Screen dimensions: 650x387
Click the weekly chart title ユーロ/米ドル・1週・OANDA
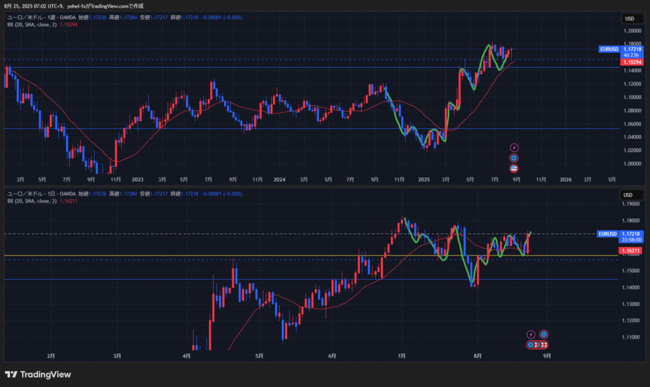[41, 17]
